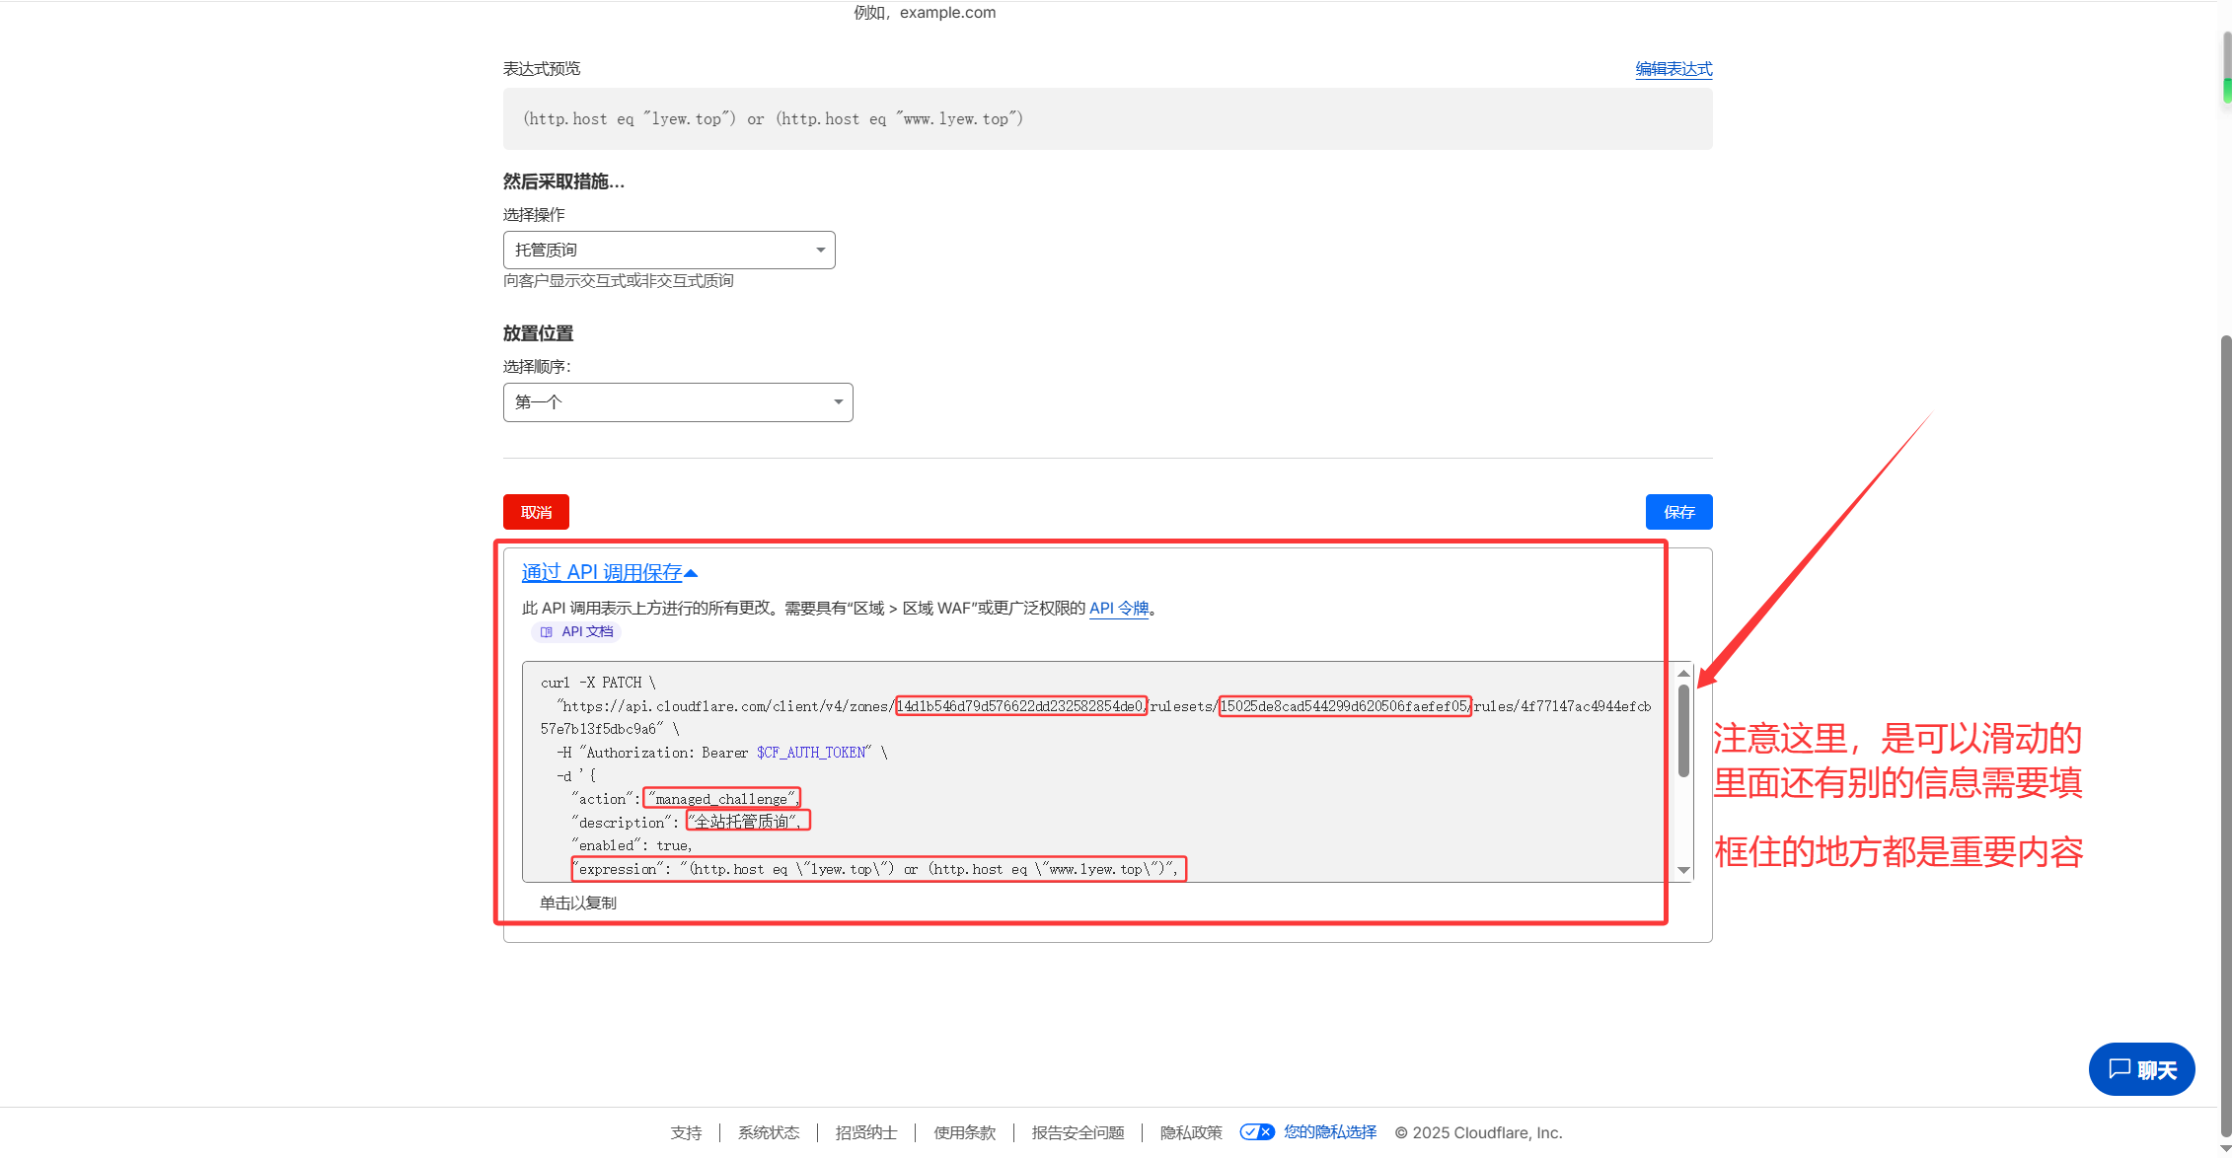Open the API 文档 badge link
The width and height of the screenshot is (2232, 1158).
(587, 632)
